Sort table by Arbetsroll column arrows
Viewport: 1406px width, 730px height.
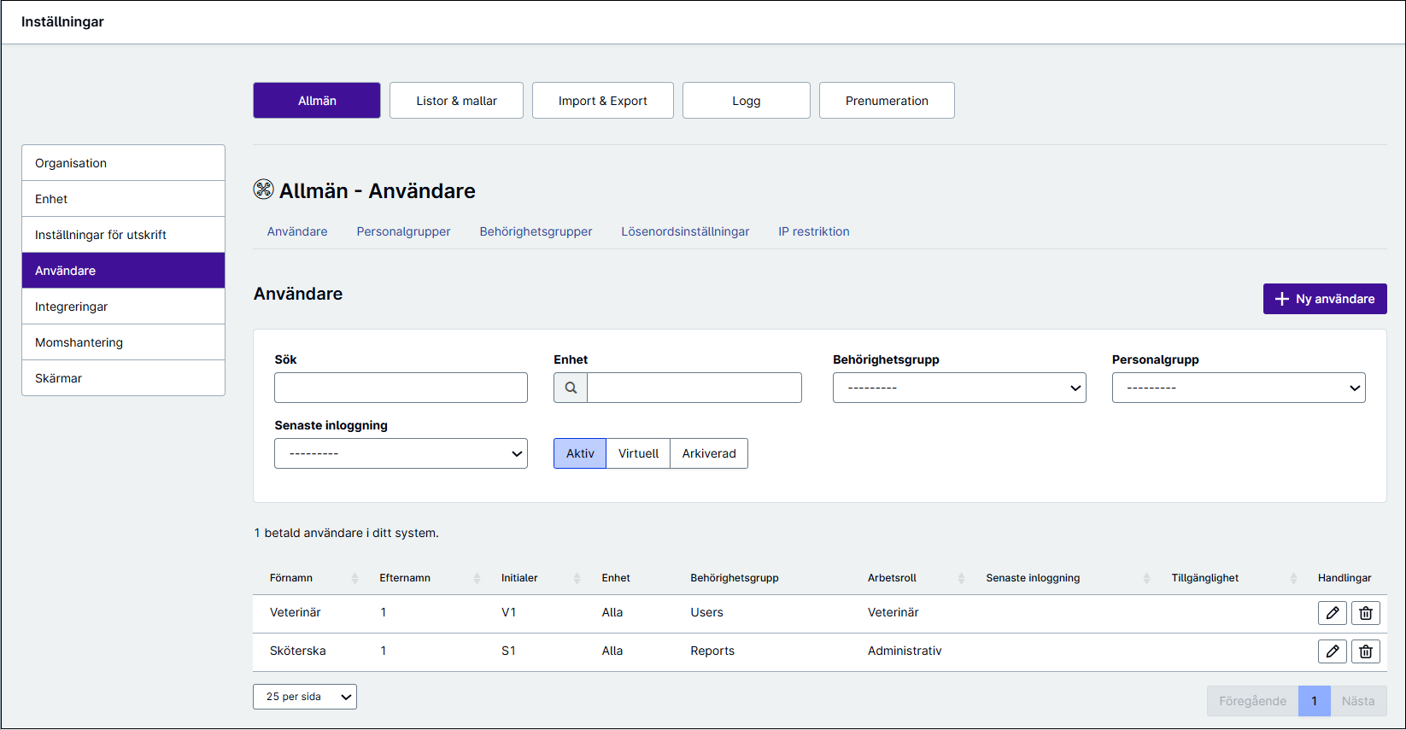click(x=961, y=579)
